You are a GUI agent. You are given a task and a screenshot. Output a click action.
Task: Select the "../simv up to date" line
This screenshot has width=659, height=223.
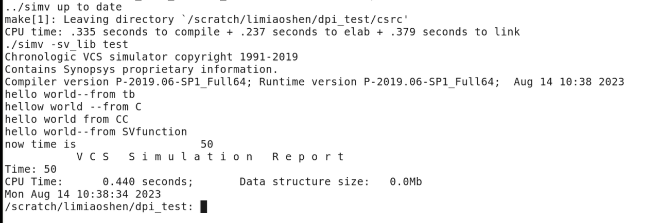tap(63, 7)
